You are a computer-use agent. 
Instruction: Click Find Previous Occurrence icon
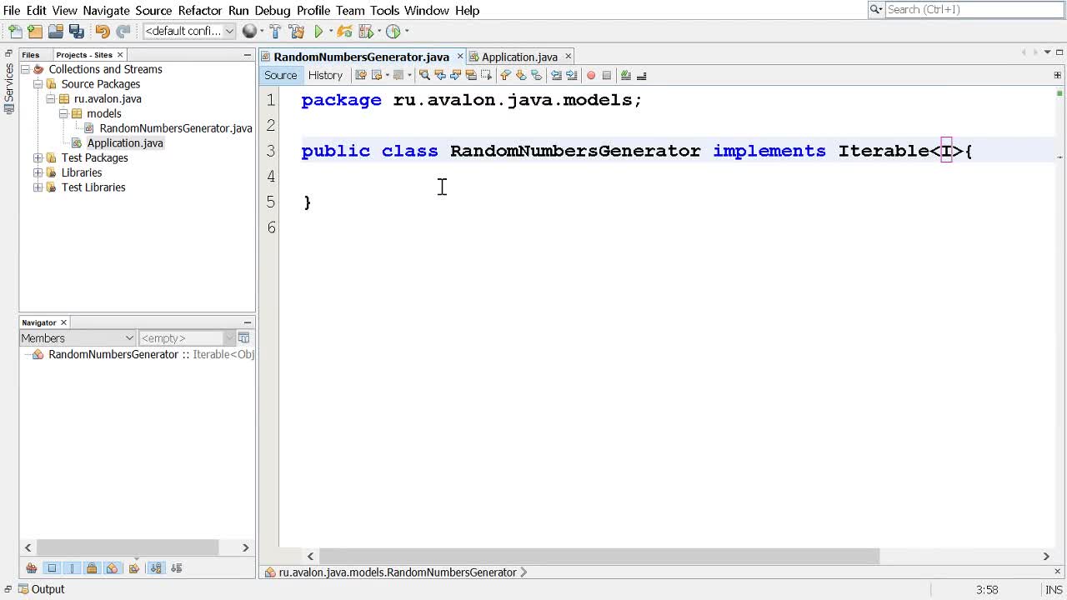(440, 75)
